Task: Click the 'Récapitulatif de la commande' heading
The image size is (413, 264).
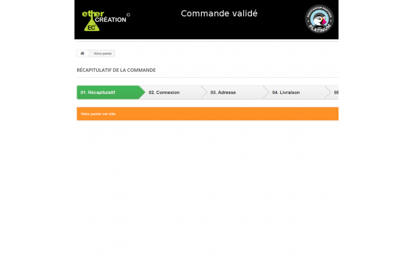Action: [116, 70]
